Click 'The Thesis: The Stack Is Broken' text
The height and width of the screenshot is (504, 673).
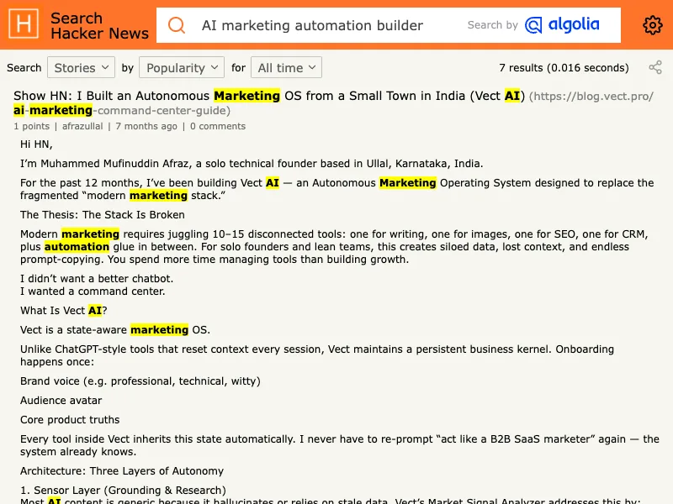click(x=102, y=215)
